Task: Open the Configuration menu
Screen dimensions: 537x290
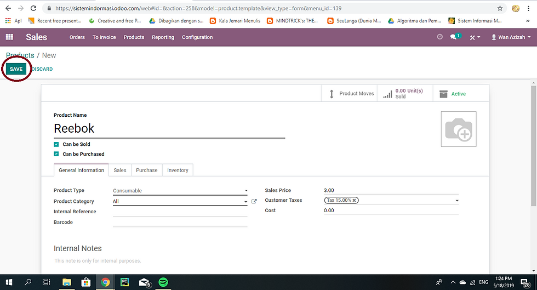Action: tap(197, 37)
